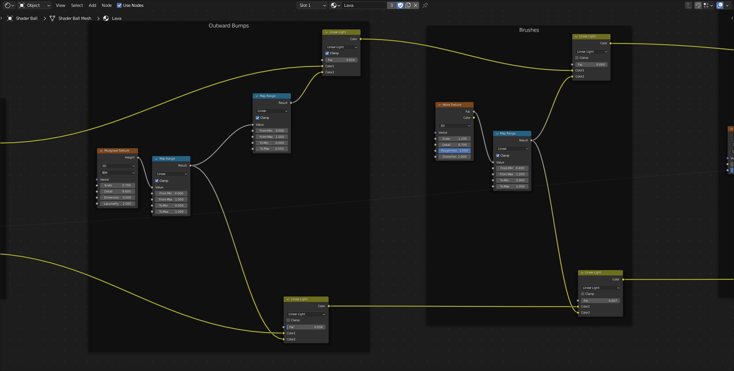Pin the node tree with pin icon

[x=425, y=5]
